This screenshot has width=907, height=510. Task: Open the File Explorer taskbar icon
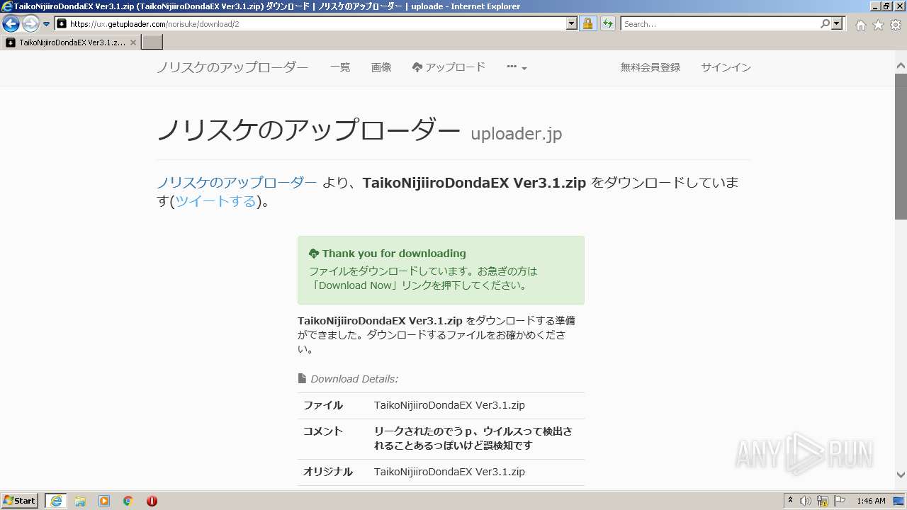click(80, 501)
